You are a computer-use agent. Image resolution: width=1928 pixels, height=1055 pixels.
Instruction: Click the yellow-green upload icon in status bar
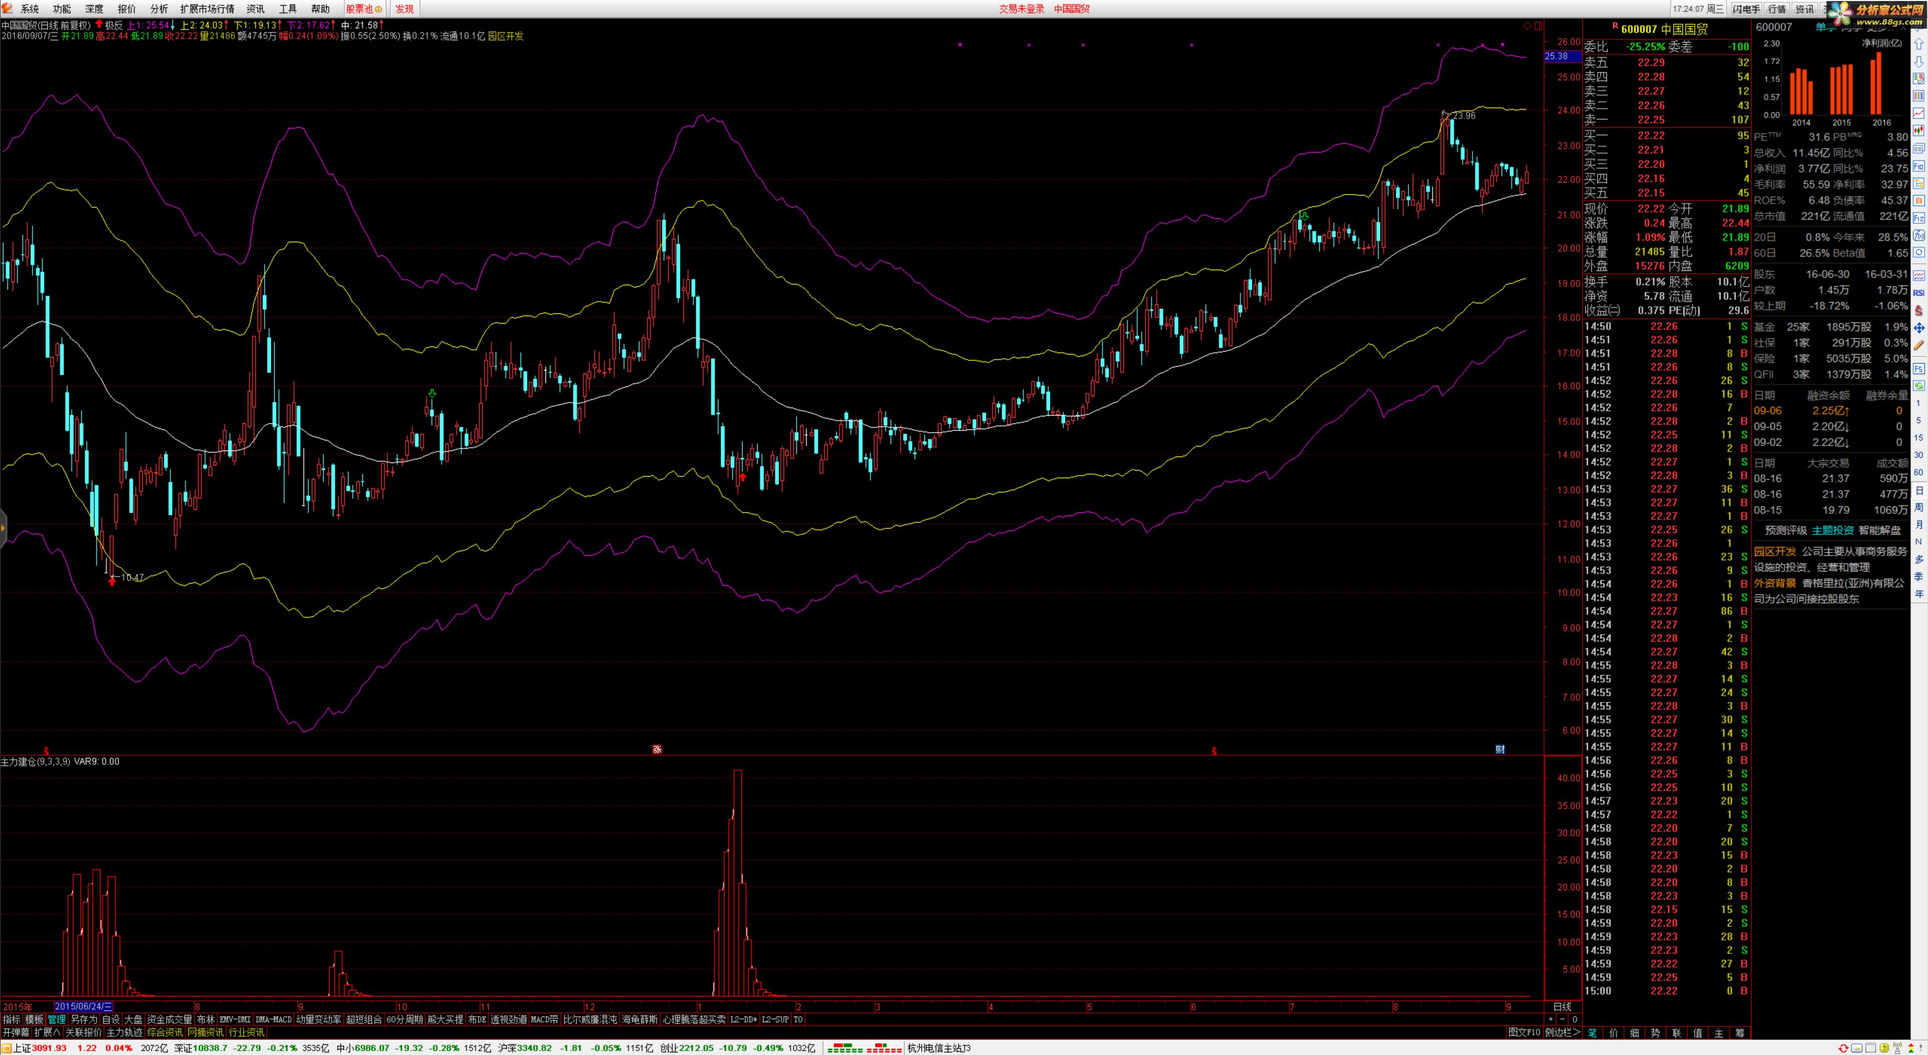[1884, 1048]
